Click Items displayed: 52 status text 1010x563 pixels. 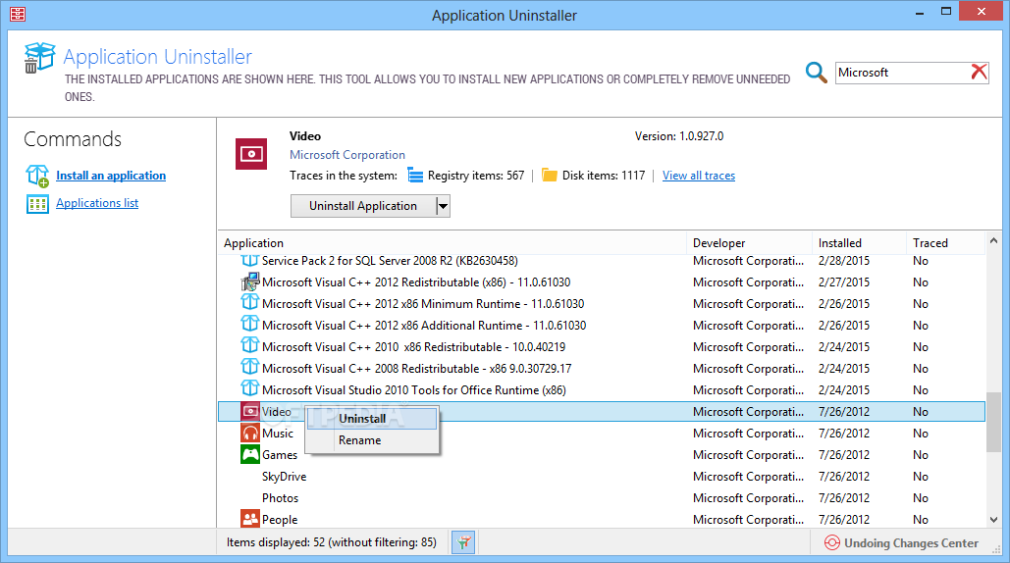[x=331, y=542]
